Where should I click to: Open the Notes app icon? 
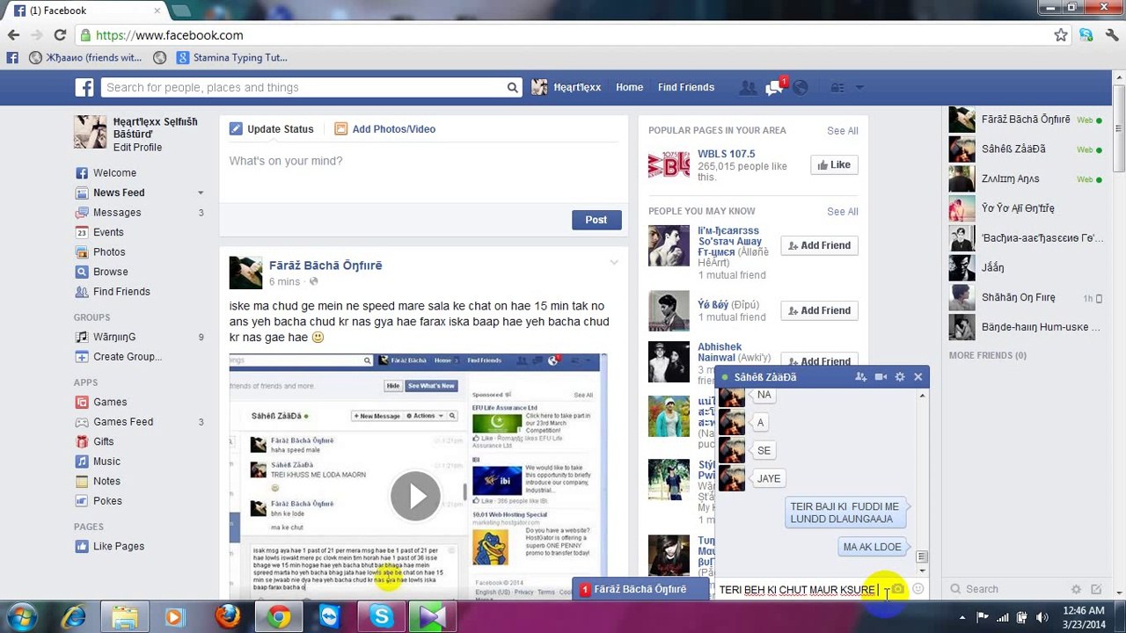coord(82,481)
